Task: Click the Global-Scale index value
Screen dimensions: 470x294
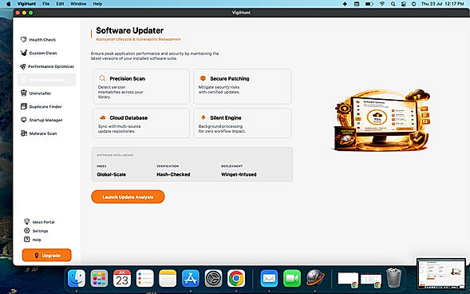Action: pyautogui.click(x=111, y=174)
